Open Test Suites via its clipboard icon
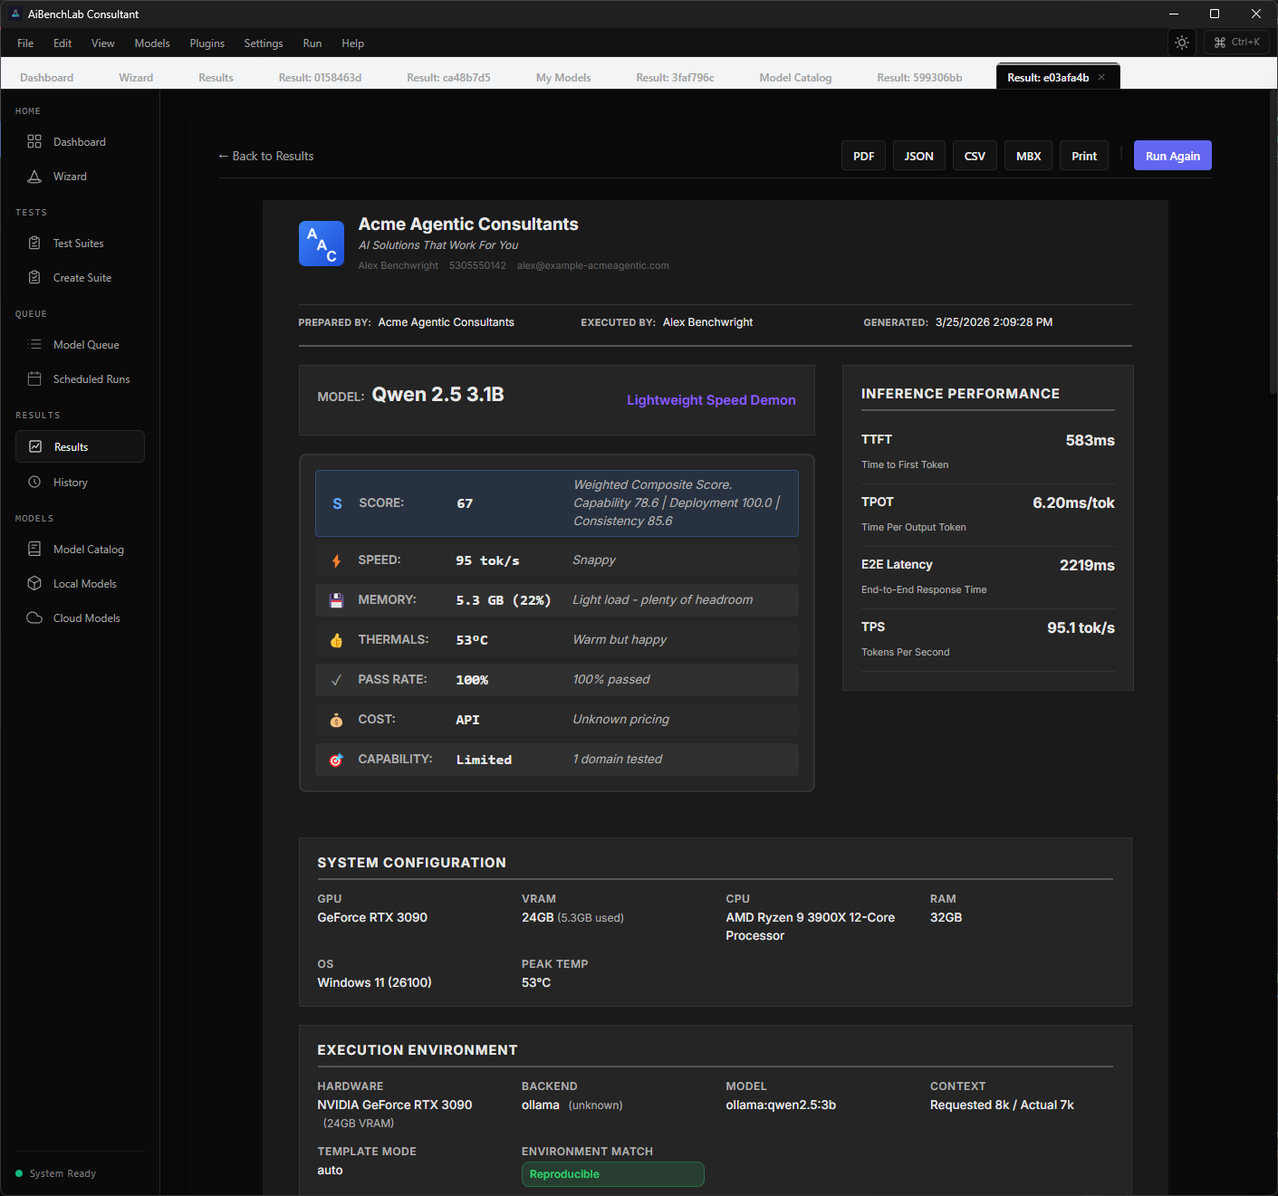Screen dimensions: 1278x1196 (34, 243)
